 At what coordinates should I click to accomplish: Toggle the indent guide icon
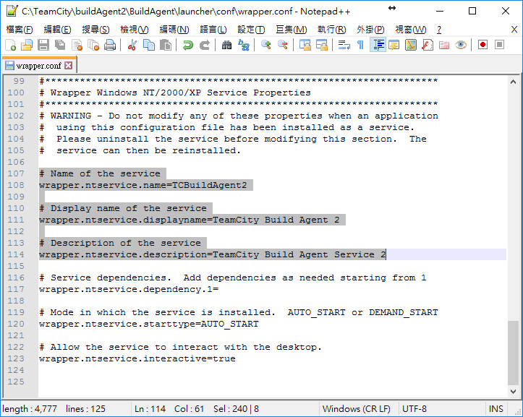(x=378, y=45)
